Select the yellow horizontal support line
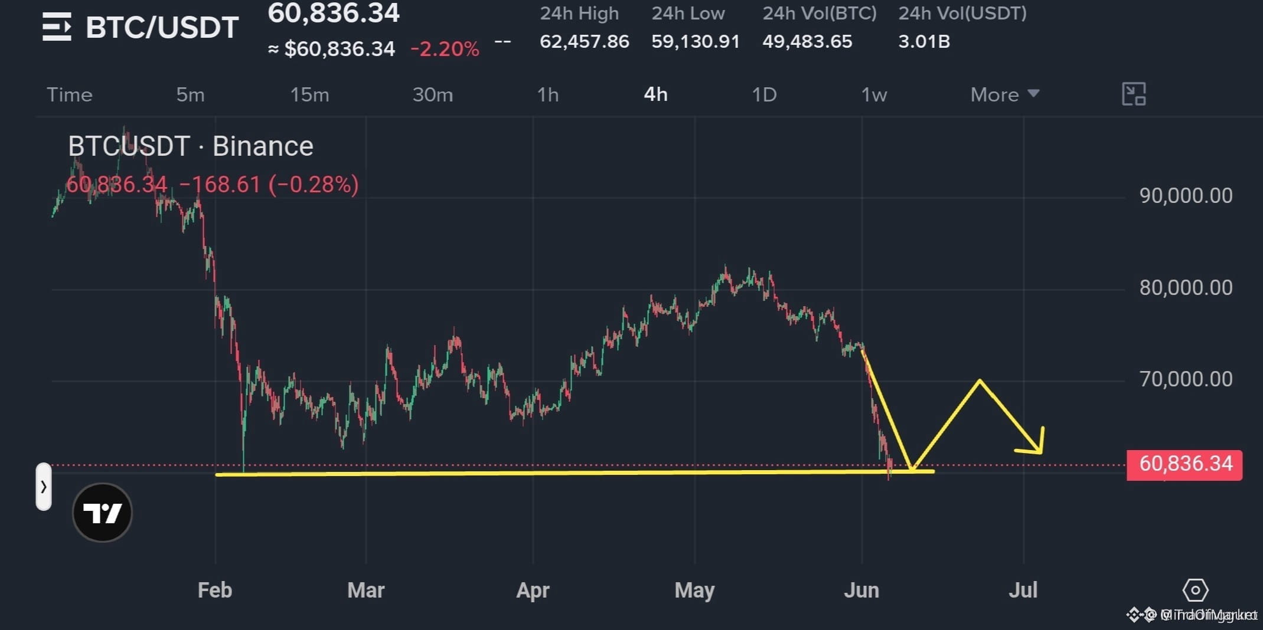The width and height of the screenshot is (1263, 630). (x=575, y=472)
